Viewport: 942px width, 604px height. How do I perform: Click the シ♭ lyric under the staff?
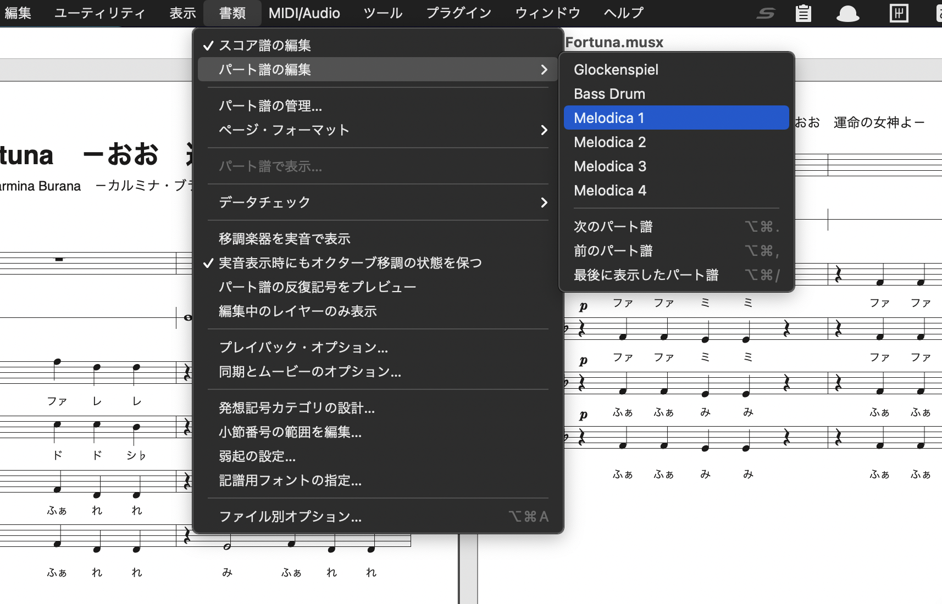[x=136, y=455]
